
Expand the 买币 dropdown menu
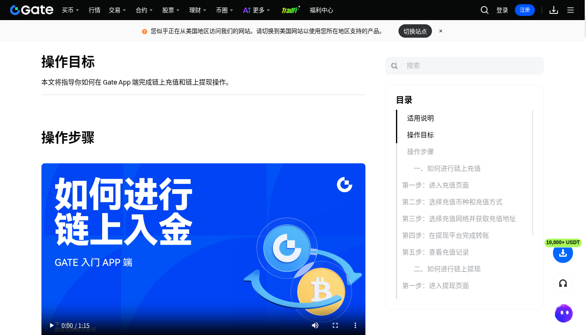coord(70,10)
